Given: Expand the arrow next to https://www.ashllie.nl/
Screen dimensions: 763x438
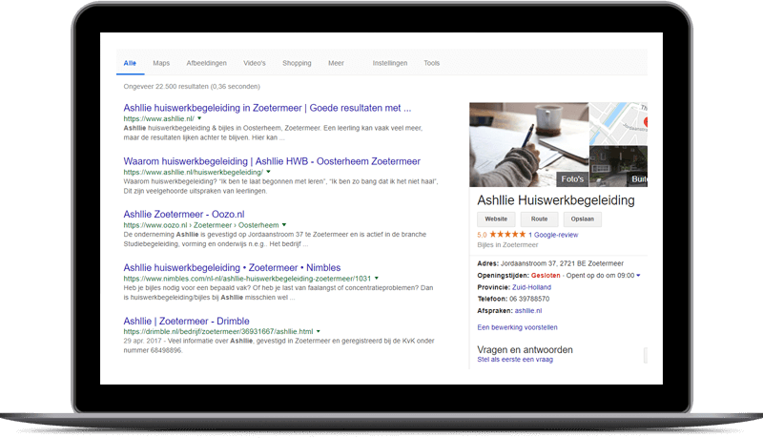Looking at the screenshot, I should coord(199,118).
